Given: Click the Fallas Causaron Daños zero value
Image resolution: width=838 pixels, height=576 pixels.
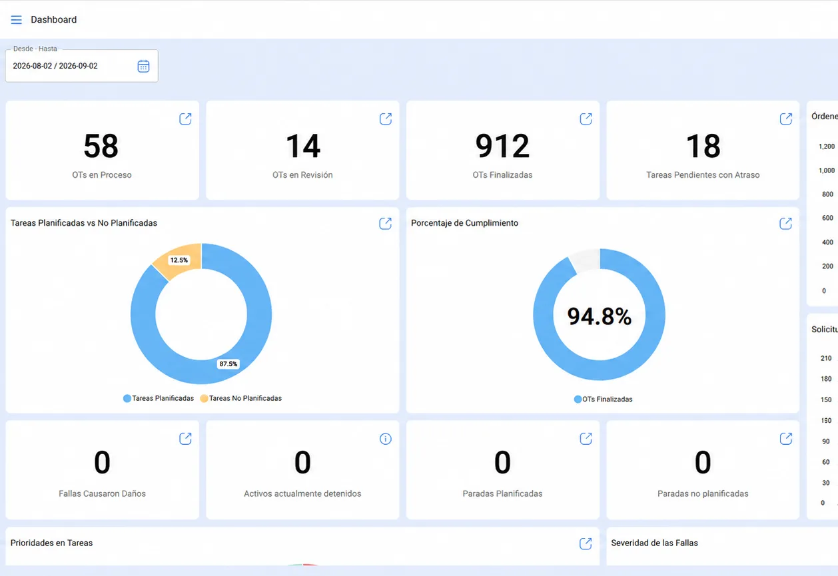Looking at the screenshot, I should (102, 462).
